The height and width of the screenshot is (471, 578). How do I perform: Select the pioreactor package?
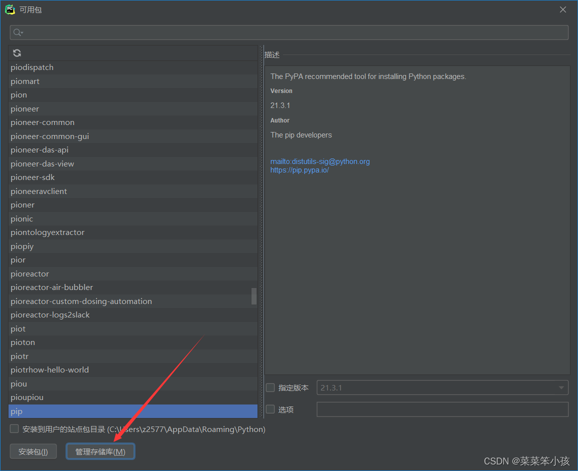[x=132, y=274]
